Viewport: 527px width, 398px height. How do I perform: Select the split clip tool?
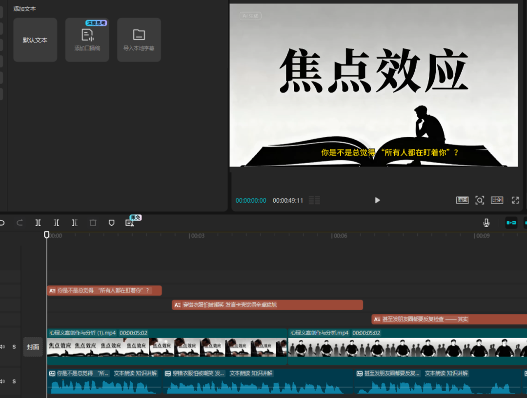pyautogui.click(x=38, y=223)
